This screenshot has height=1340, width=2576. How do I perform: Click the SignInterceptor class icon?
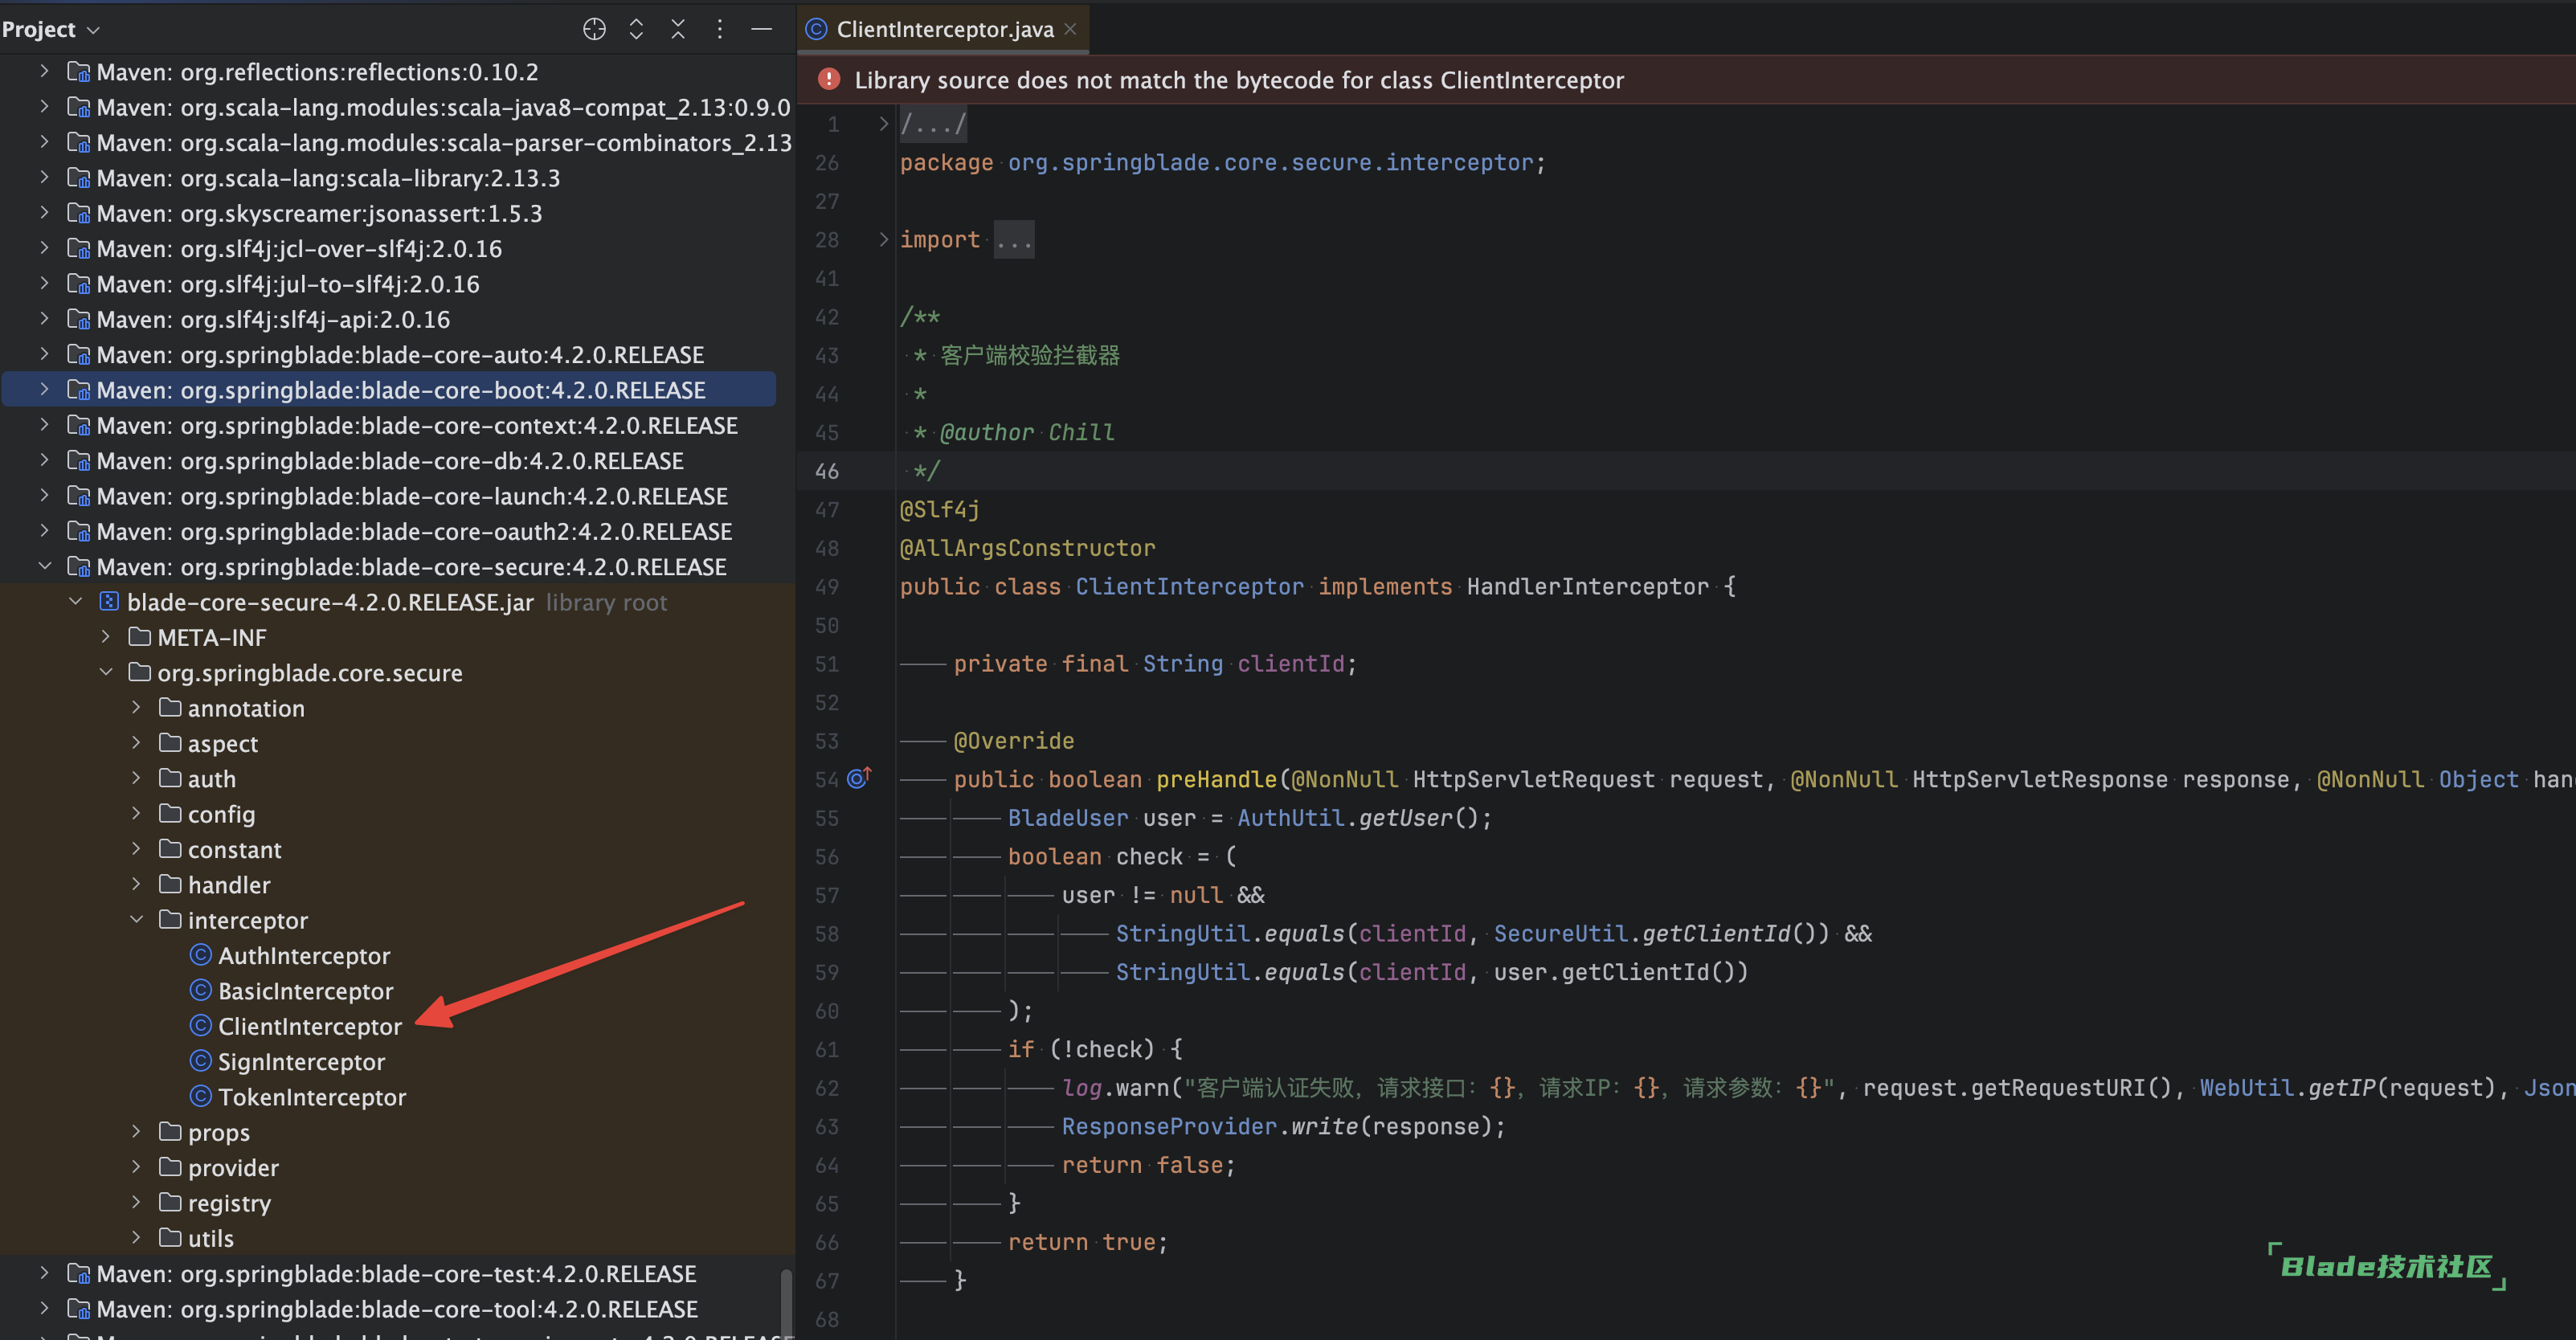tap(201, 1061)
